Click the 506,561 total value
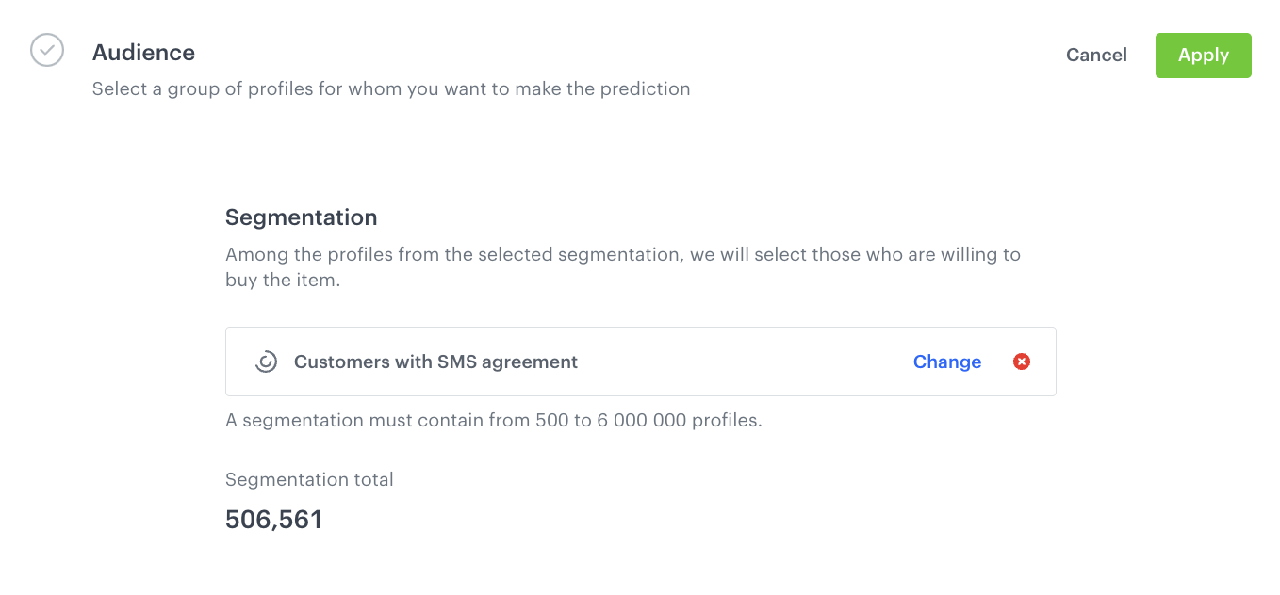1280x595 pixels. (273, 520)
